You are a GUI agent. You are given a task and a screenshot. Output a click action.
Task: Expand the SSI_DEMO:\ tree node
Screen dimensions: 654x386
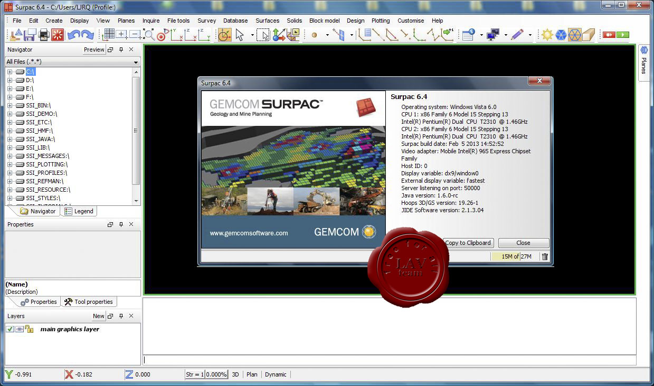10,114
